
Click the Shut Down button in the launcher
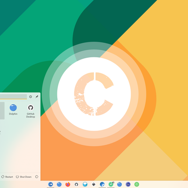(x=23, y=177)
